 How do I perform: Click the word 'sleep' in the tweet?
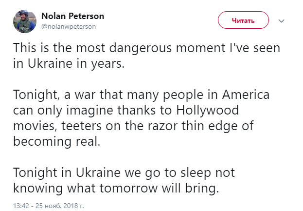click(x=196, y=173)
